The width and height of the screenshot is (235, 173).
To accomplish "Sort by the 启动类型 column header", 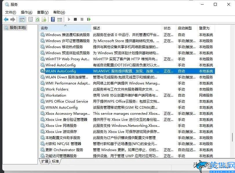I will coord(186,28).
